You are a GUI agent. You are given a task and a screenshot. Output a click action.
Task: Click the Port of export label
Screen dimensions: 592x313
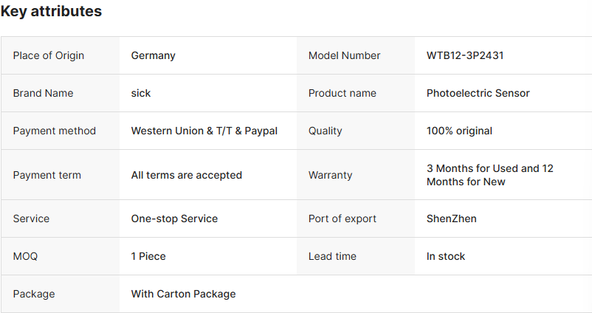(x=343, y=219)
